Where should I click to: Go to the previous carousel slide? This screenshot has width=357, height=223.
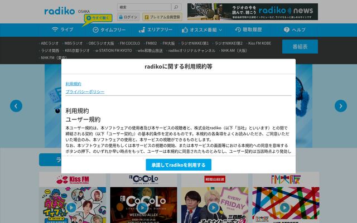tap(16, 106)
